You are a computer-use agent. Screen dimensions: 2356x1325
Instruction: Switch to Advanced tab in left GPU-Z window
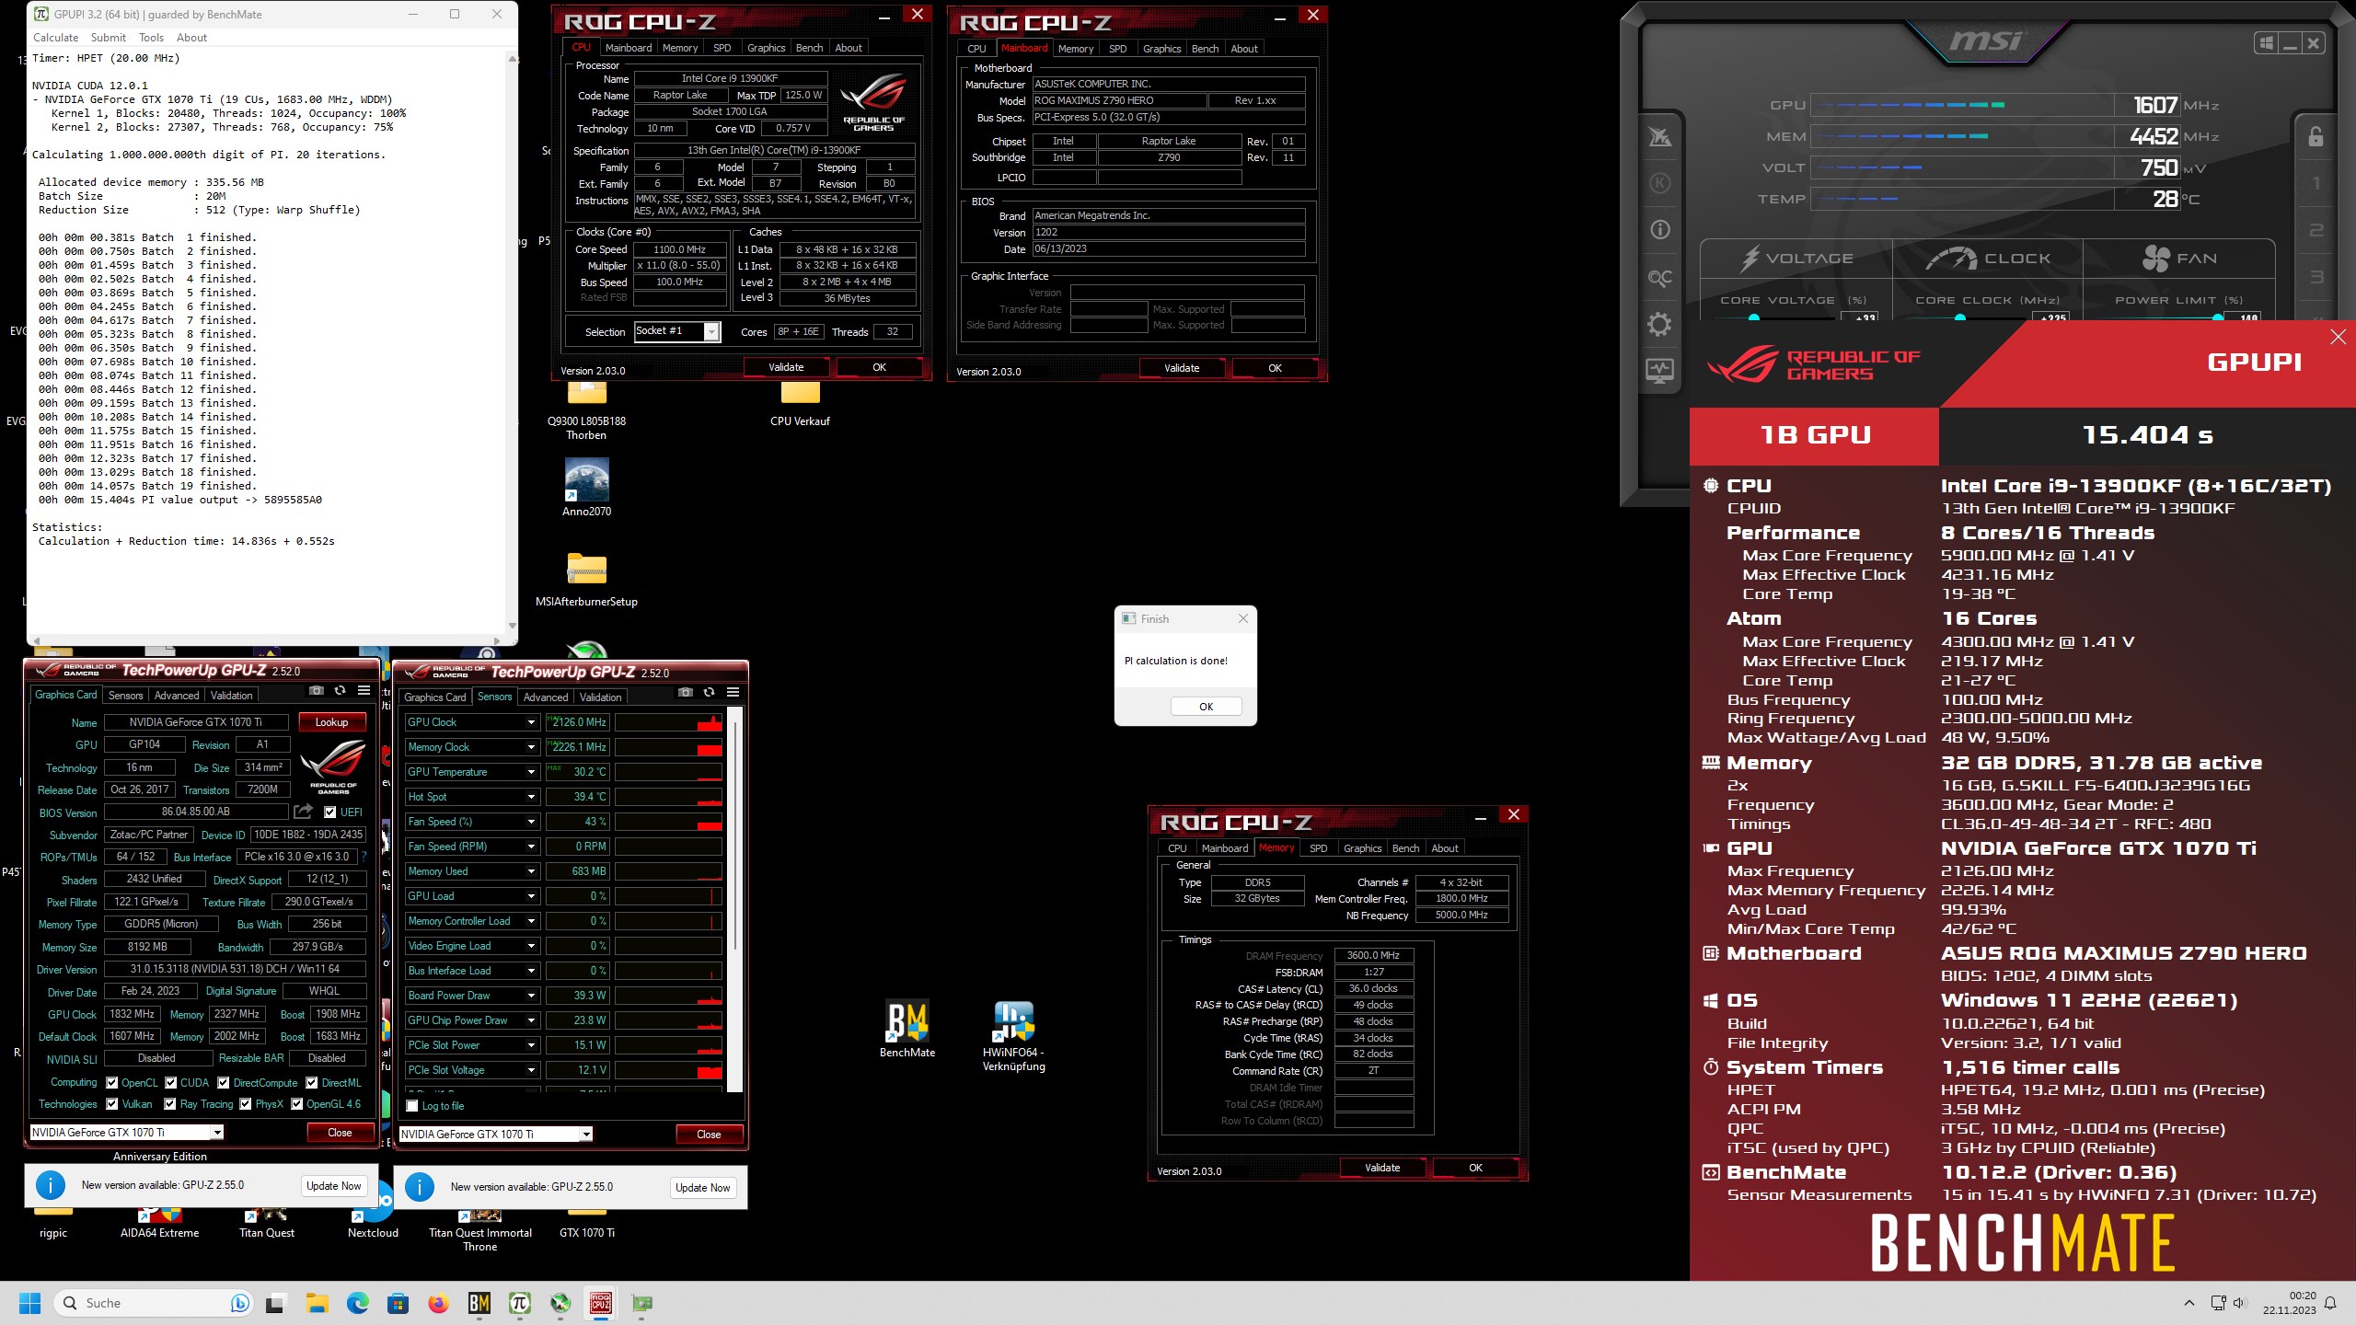(x=177, y=696)
